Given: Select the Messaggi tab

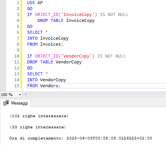Looking at the screenshot, I should click(16, 103).
